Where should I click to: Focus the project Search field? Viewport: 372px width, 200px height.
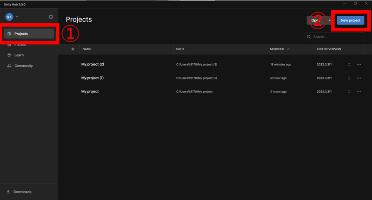(x=334, y=37)
